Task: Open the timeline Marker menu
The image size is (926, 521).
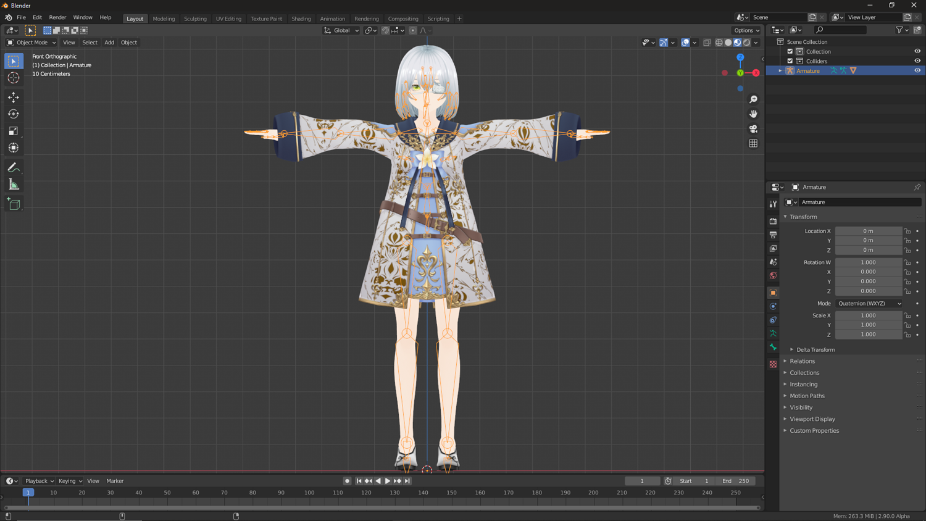Action: tap(115, 481)
